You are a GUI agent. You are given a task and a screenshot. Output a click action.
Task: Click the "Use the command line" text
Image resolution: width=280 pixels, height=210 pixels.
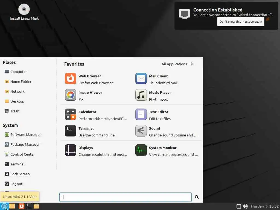click(97, 135)
